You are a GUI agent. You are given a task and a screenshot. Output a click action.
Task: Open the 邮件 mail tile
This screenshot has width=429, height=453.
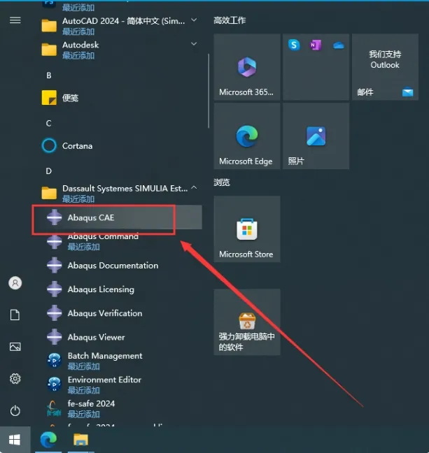[385, 67]
